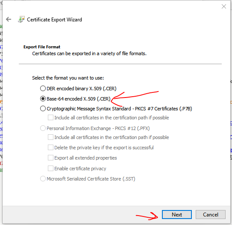This screenshot has width=232, height=225.
Task: Click the Export File Format heading
Action: click(42, 47)
